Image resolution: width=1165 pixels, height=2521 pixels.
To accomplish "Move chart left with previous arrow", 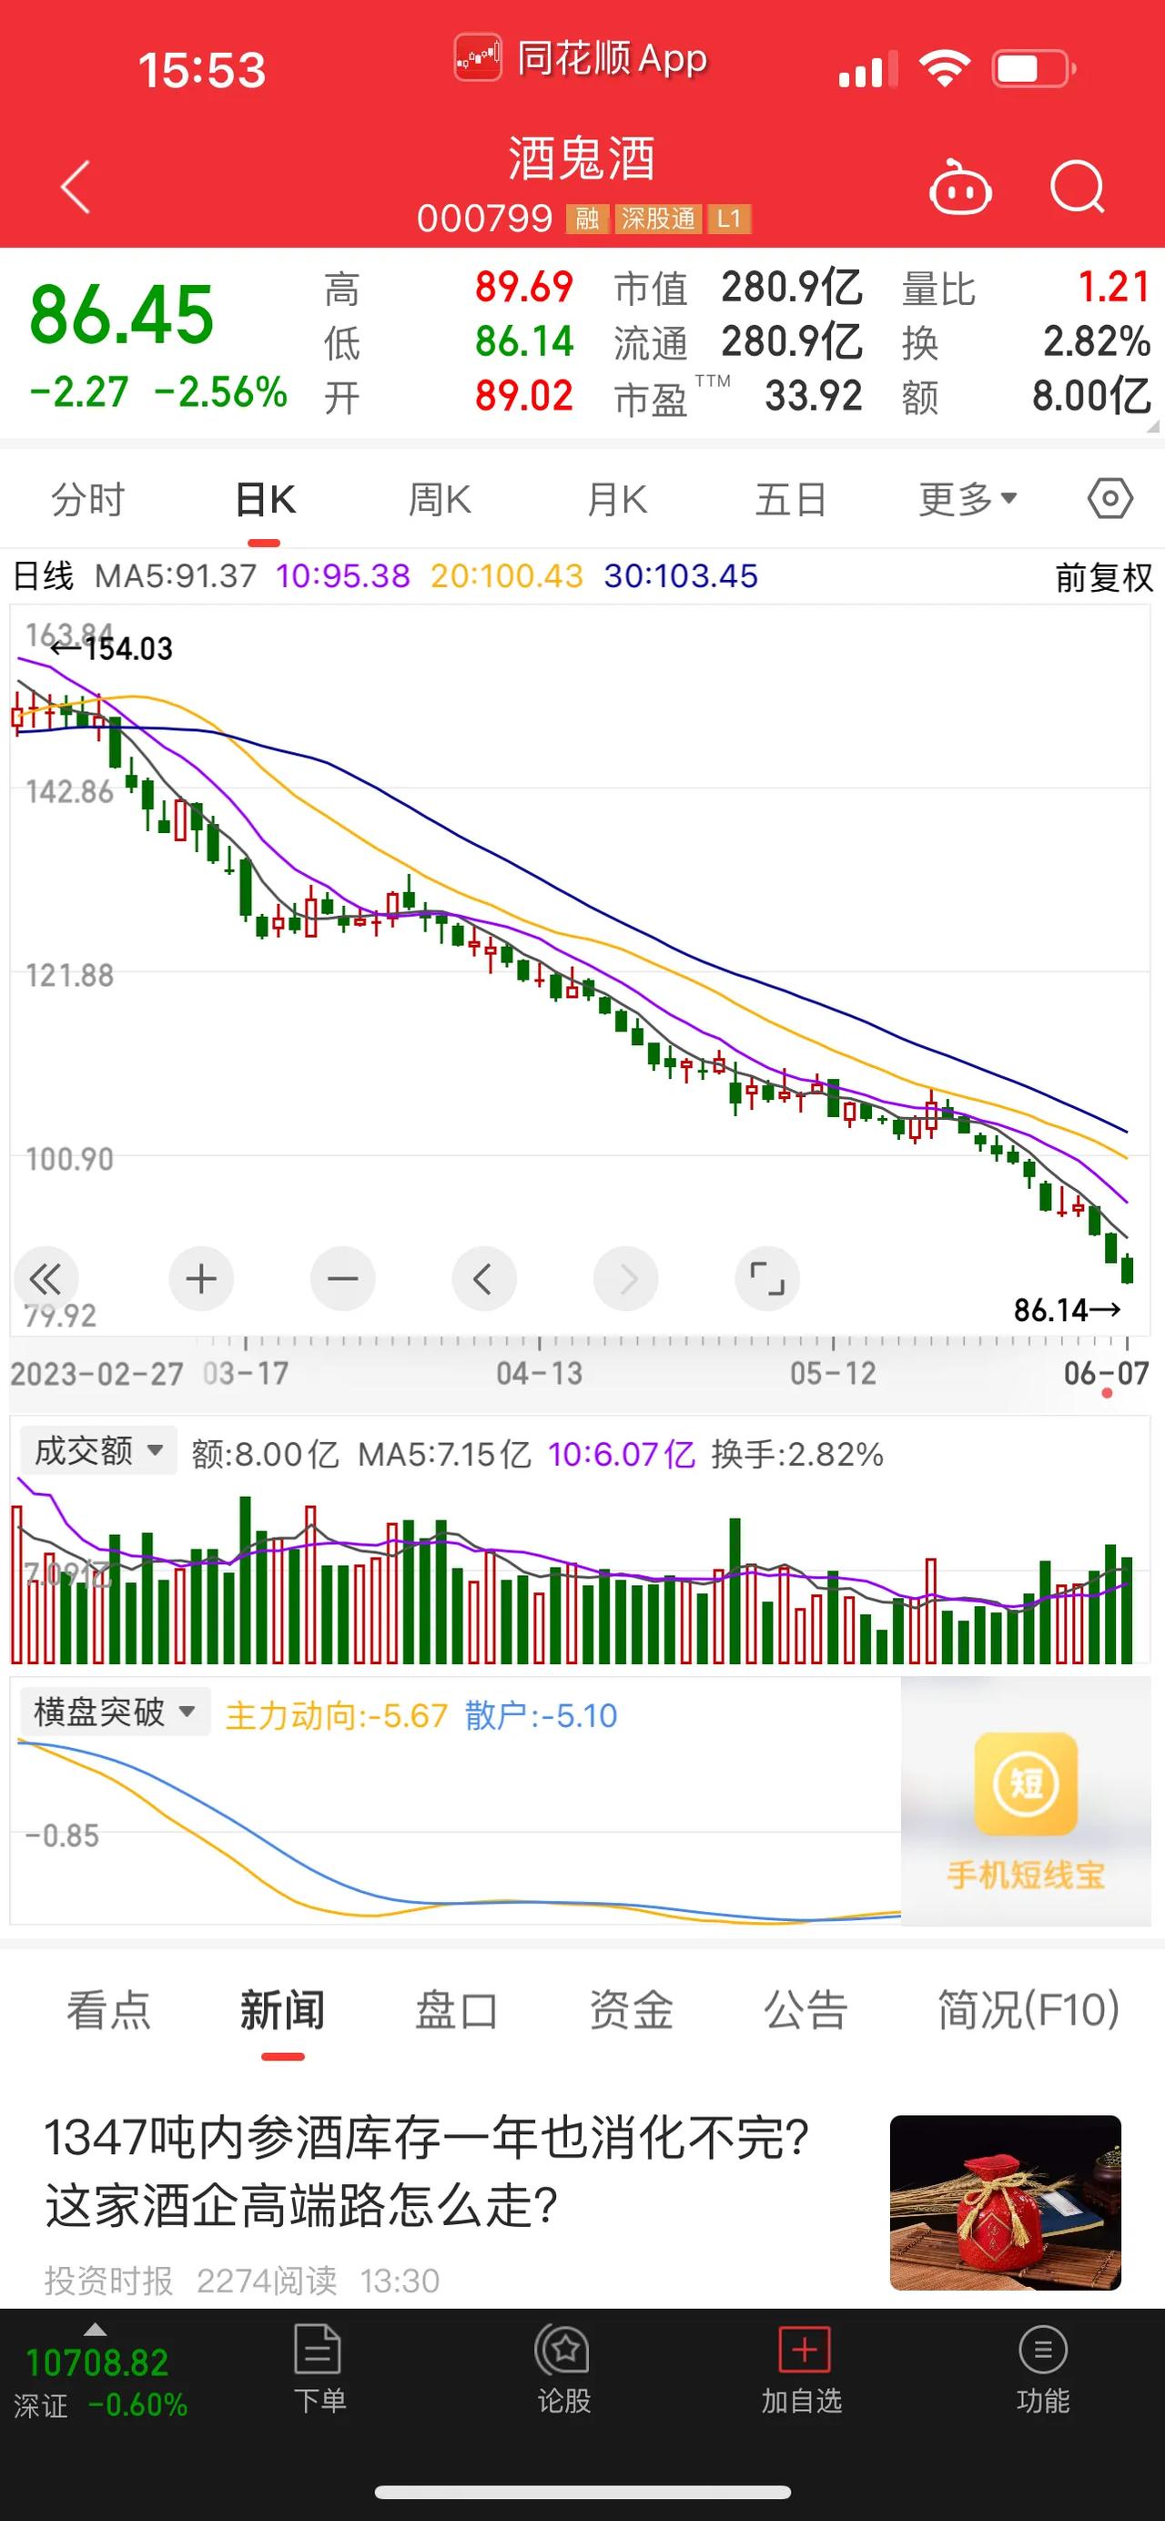I will pos(483,1278).
